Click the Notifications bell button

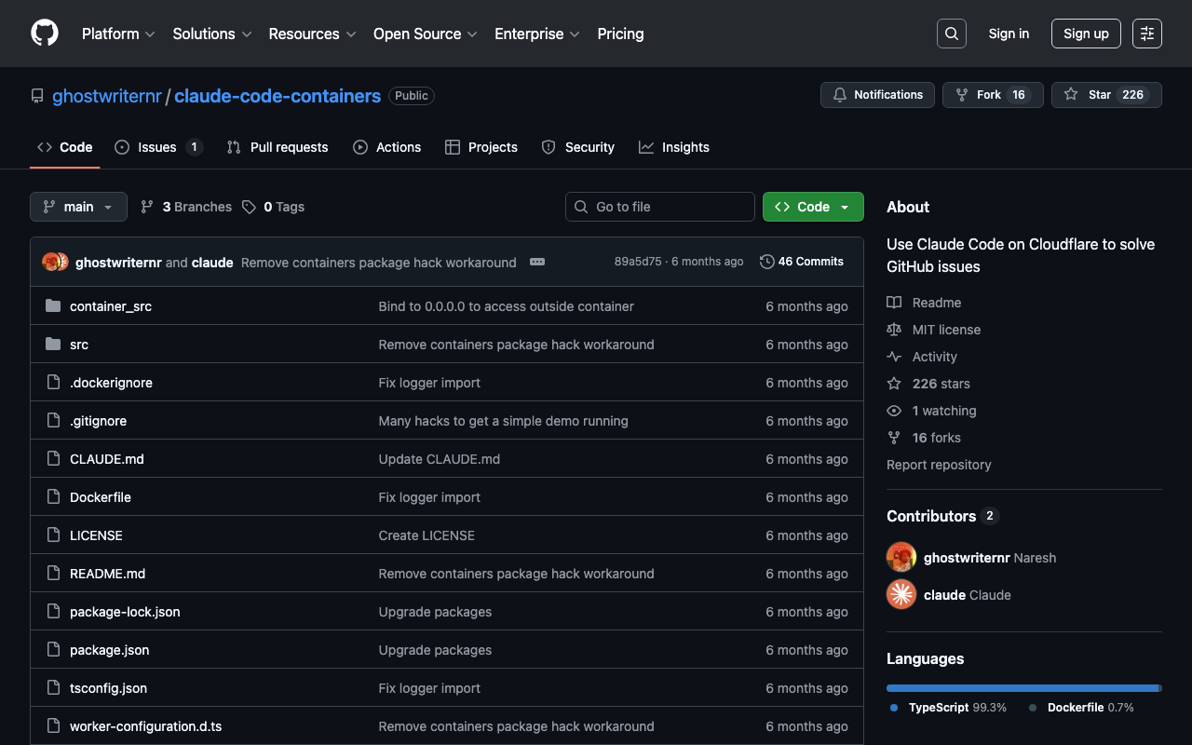[877, 95]
